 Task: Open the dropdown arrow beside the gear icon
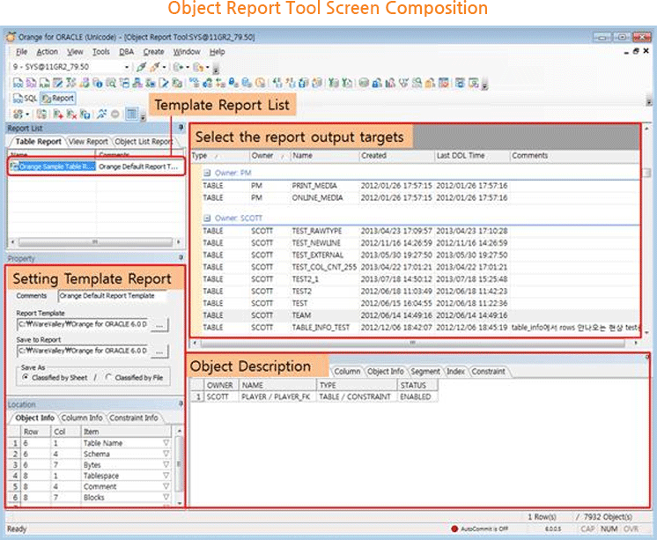point(27,114)
